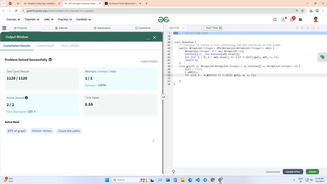Click the GeeksforGeeks logo
327x184 pixels.
(x=163, y=20)
